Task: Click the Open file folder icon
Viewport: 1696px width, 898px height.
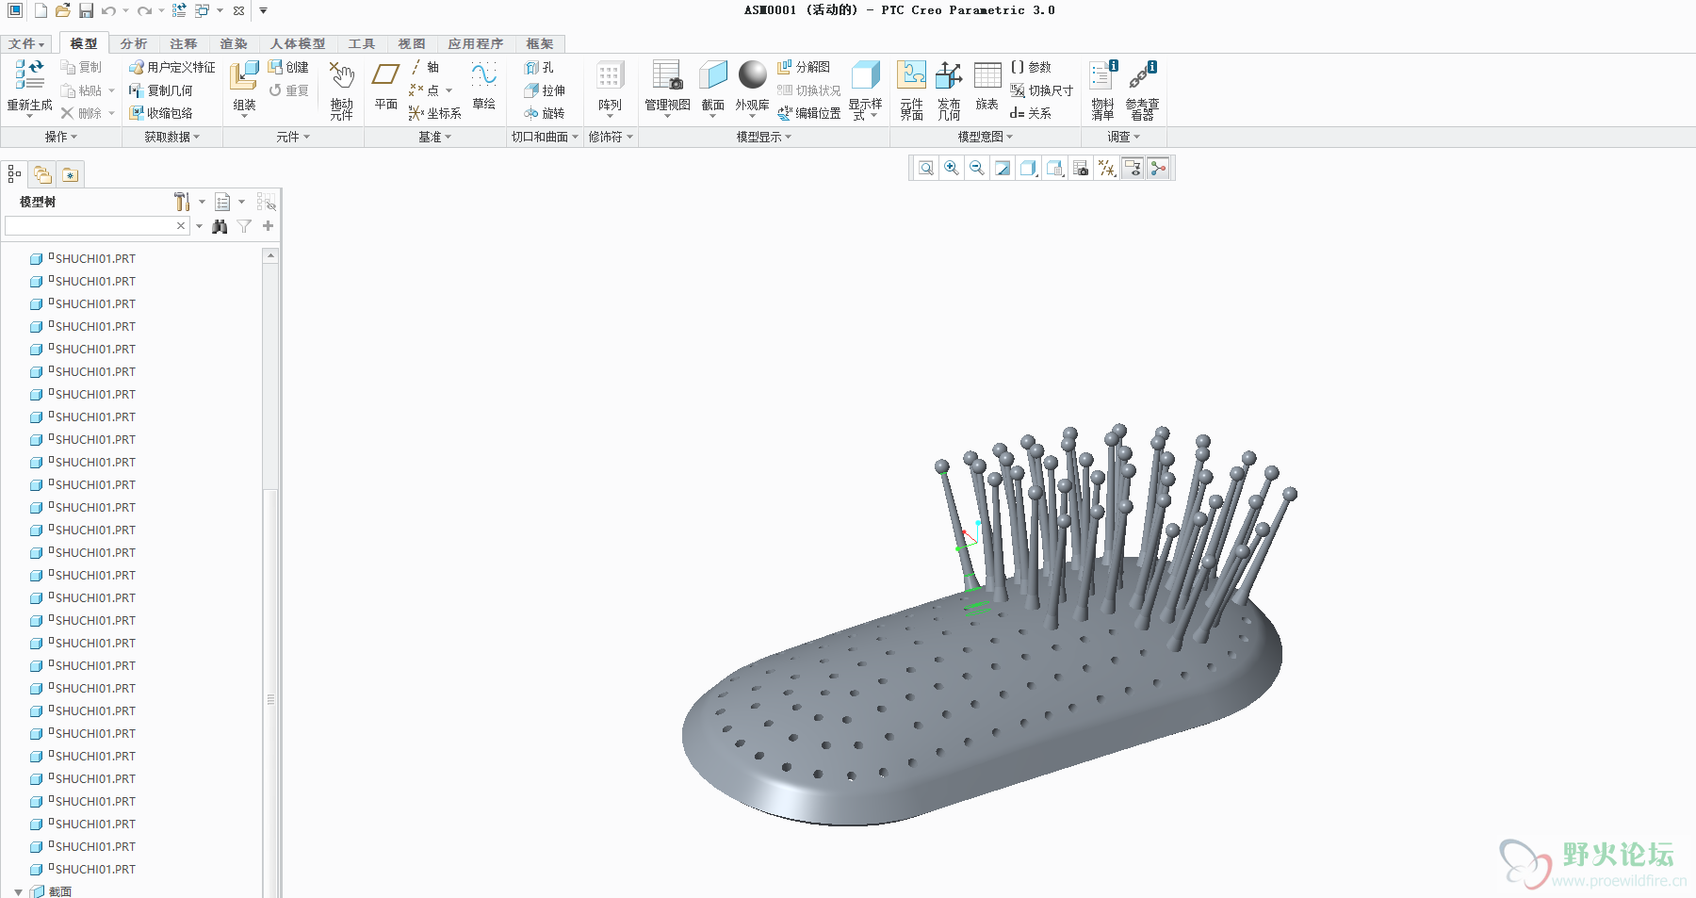Action: [x=63, y=10]
